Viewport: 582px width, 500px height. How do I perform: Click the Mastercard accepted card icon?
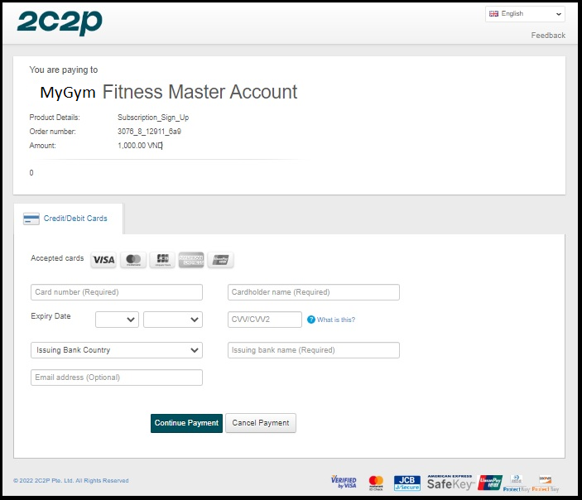tap(133, 260)
